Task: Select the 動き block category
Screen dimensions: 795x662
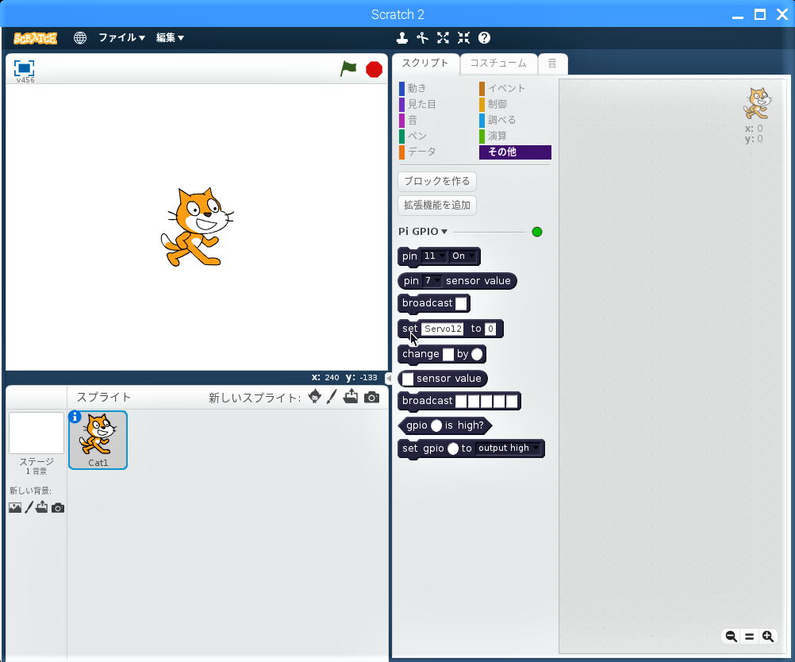Action: click(413, 88)
